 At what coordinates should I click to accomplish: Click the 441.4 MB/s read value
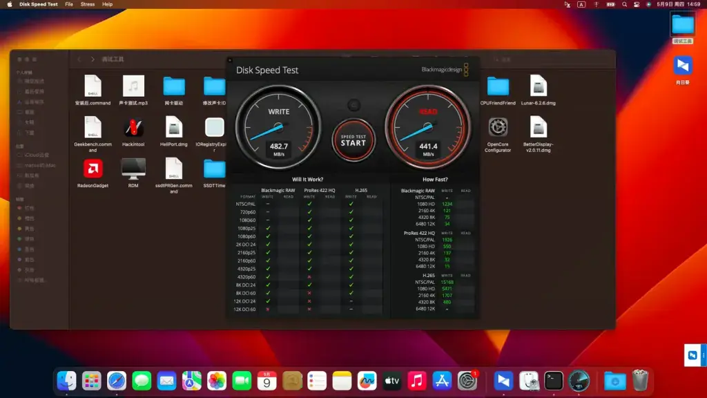428,149
